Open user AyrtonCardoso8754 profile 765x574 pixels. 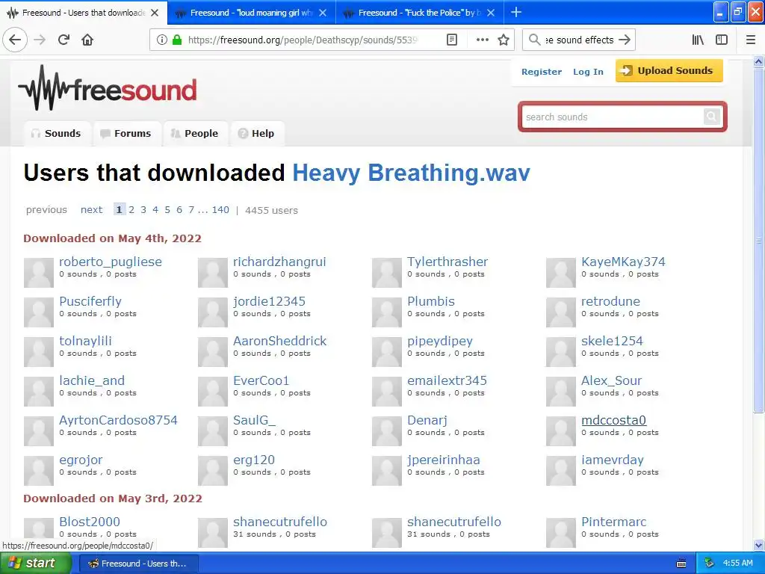pyautogui.click(x=118, y=420)
